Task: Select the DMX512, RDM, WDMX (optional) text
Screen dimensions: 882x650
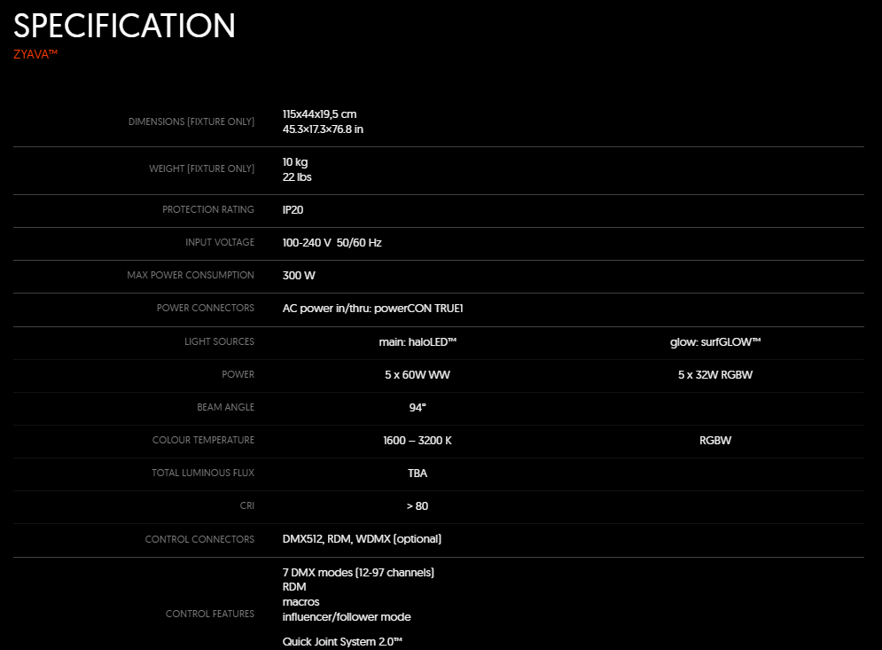Action: 363,539
